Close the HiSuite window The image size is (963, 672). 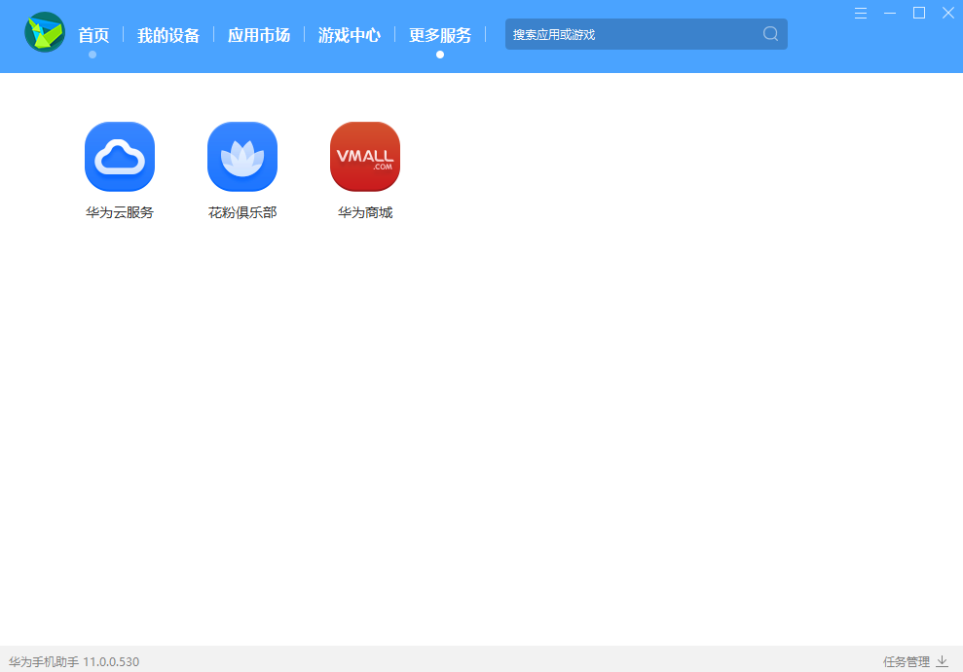[948, 13]
